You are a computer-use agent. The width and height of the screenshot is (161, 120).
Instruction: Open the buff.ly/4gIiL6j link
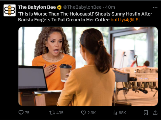pyautogui.click(x=125, y=20)
